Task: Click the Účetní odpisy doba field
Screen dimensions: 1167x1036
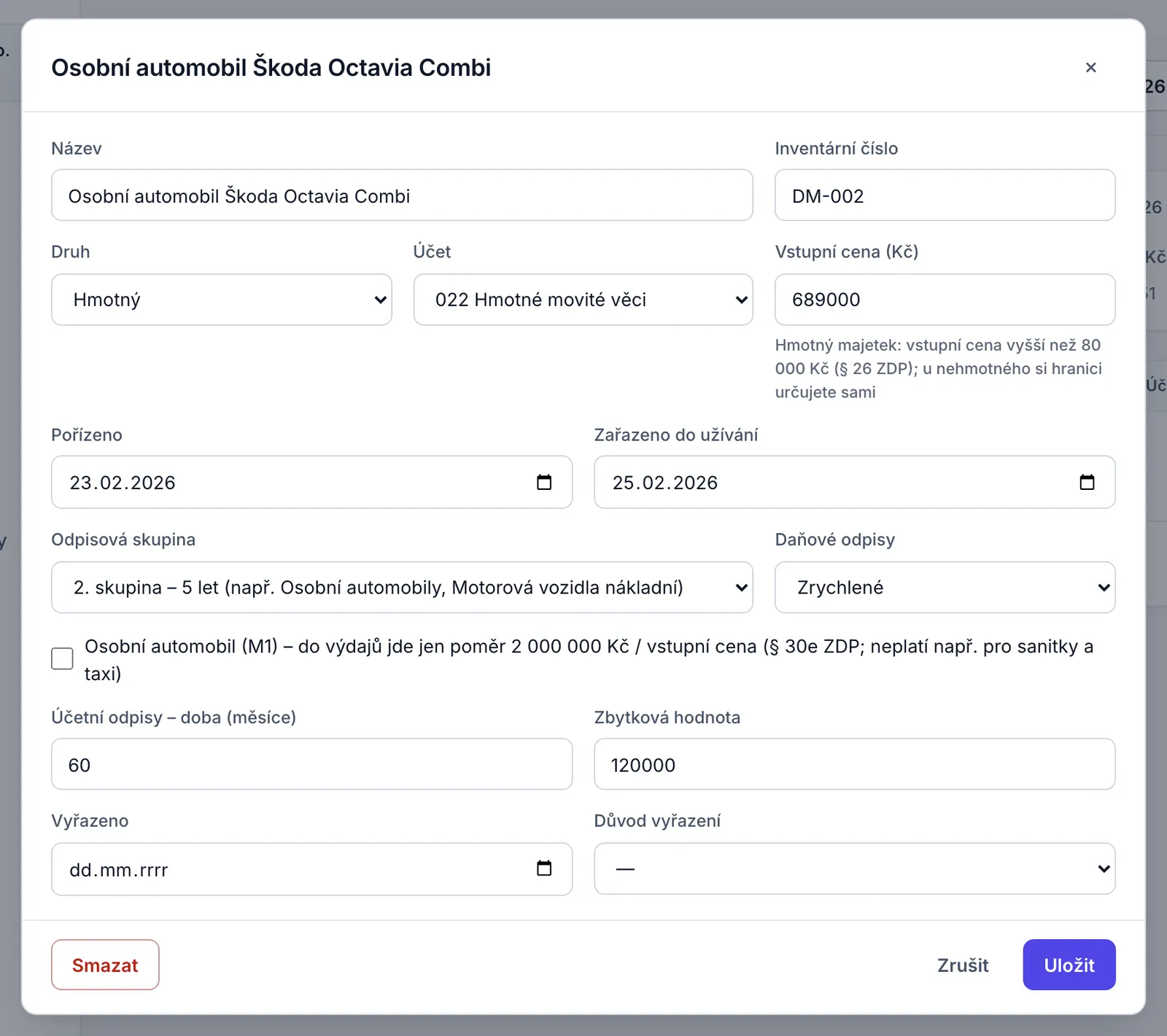Action: pyautogui.click(x=311, y=764)
